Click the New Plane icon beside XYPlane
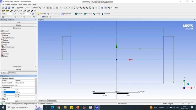This screenshot has width=196, height=110. pos(16,14)
